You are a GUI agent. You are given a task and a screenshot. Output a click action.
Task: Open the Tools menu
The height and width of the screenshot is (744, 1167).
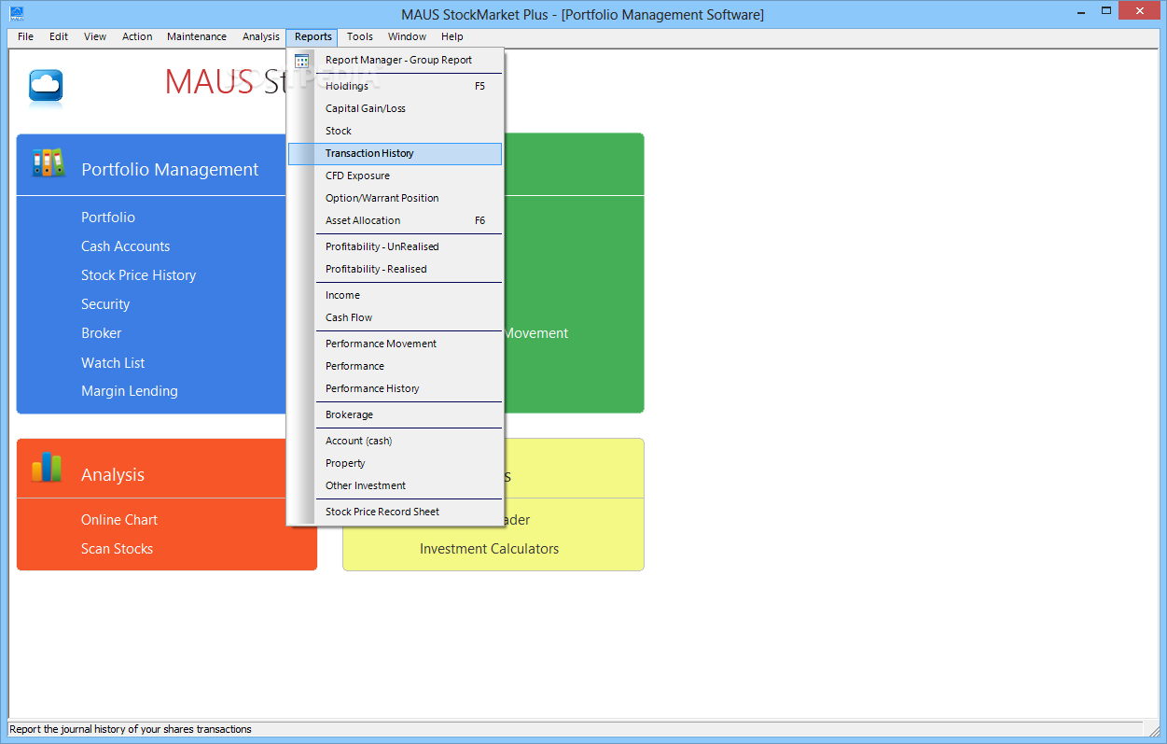point(360,37)
